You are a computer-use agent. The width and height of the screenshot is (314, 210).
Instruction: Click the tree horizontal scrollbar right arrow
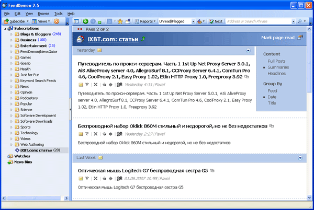66,198
